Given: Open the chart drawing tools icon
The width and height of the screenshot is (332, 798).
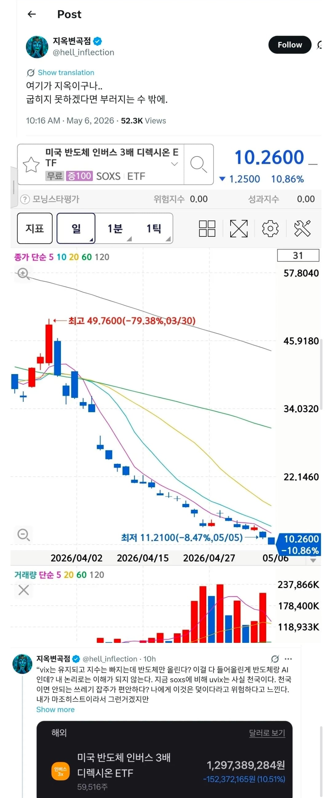Looking at the screenshot, I should (302, 229).
